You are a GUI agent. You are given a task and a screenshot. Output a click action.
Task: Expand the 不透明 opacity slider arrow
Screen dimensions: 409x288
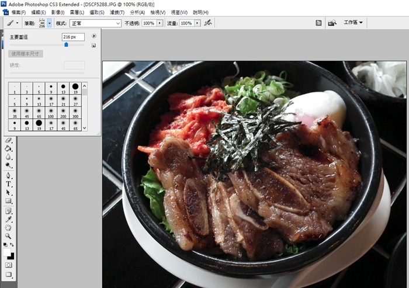[160, 23]
